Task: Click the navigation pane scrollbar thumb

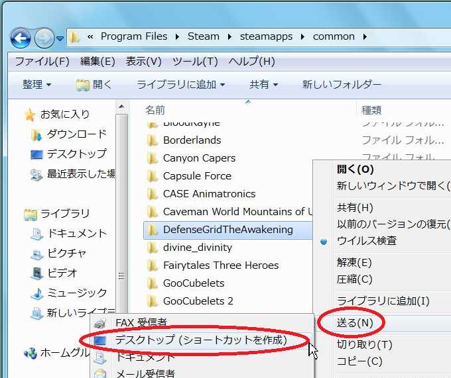Action: 121,214
